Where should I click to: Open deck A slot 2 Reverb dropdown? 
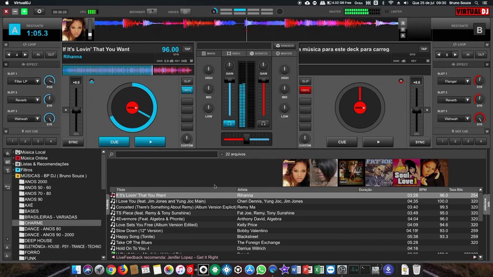[x=24, y=100]
